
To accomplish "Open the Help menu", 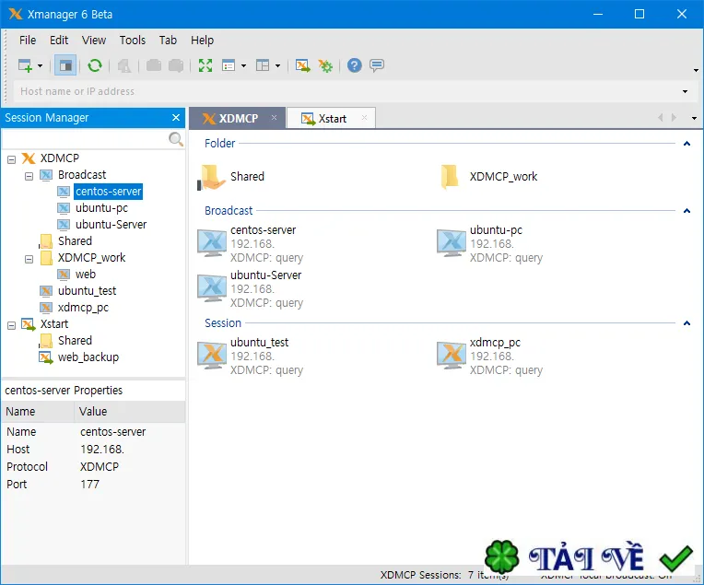I will point(202,41).
